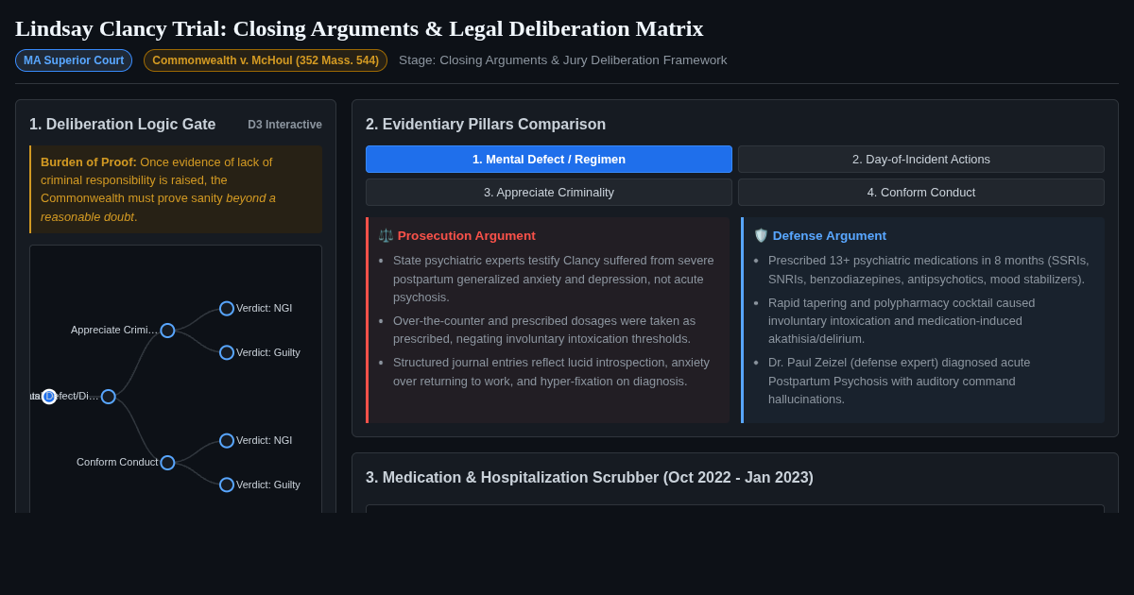Select Verdict: NGI under the Conform Conduct branch
Screen dimensions: 1134x595
tap(227, 441)
